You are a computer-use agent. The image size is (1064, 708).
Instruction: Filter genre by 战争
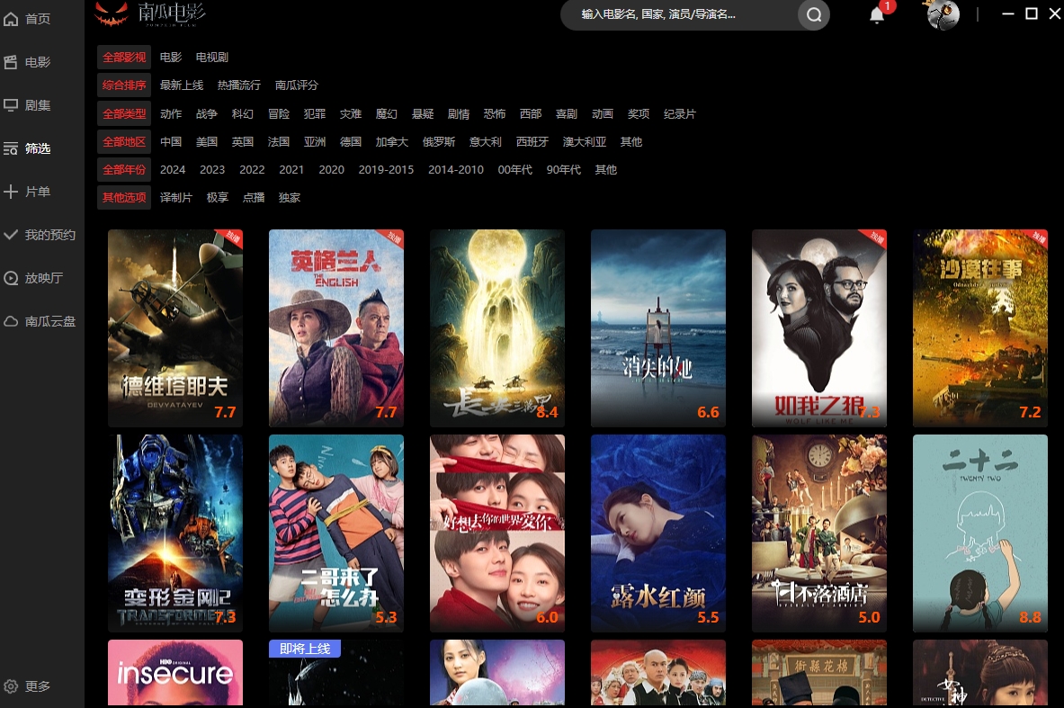[x=206, y=114]
